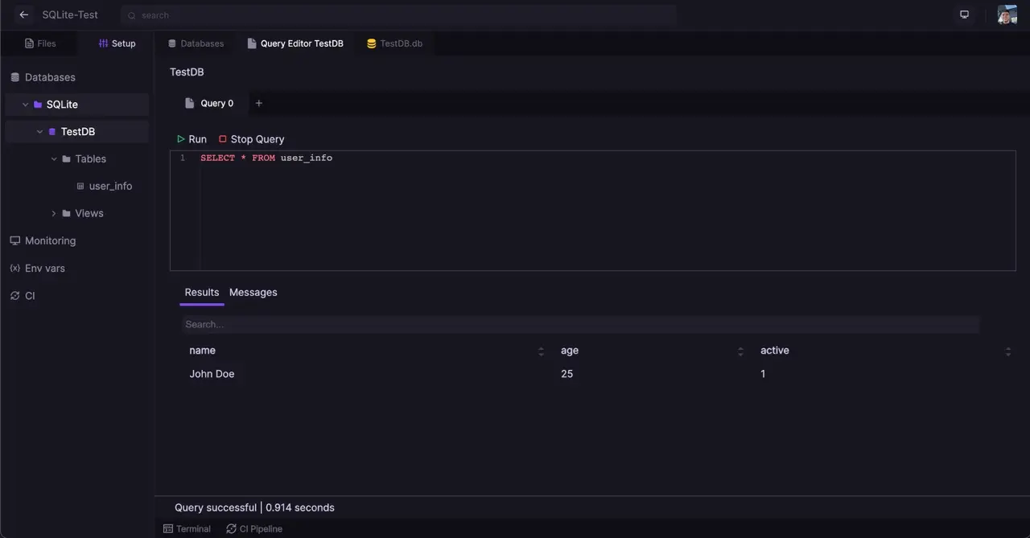Switch to the Files tab
This screenshot has width=1030, height=538.
(x=39, y=43)
